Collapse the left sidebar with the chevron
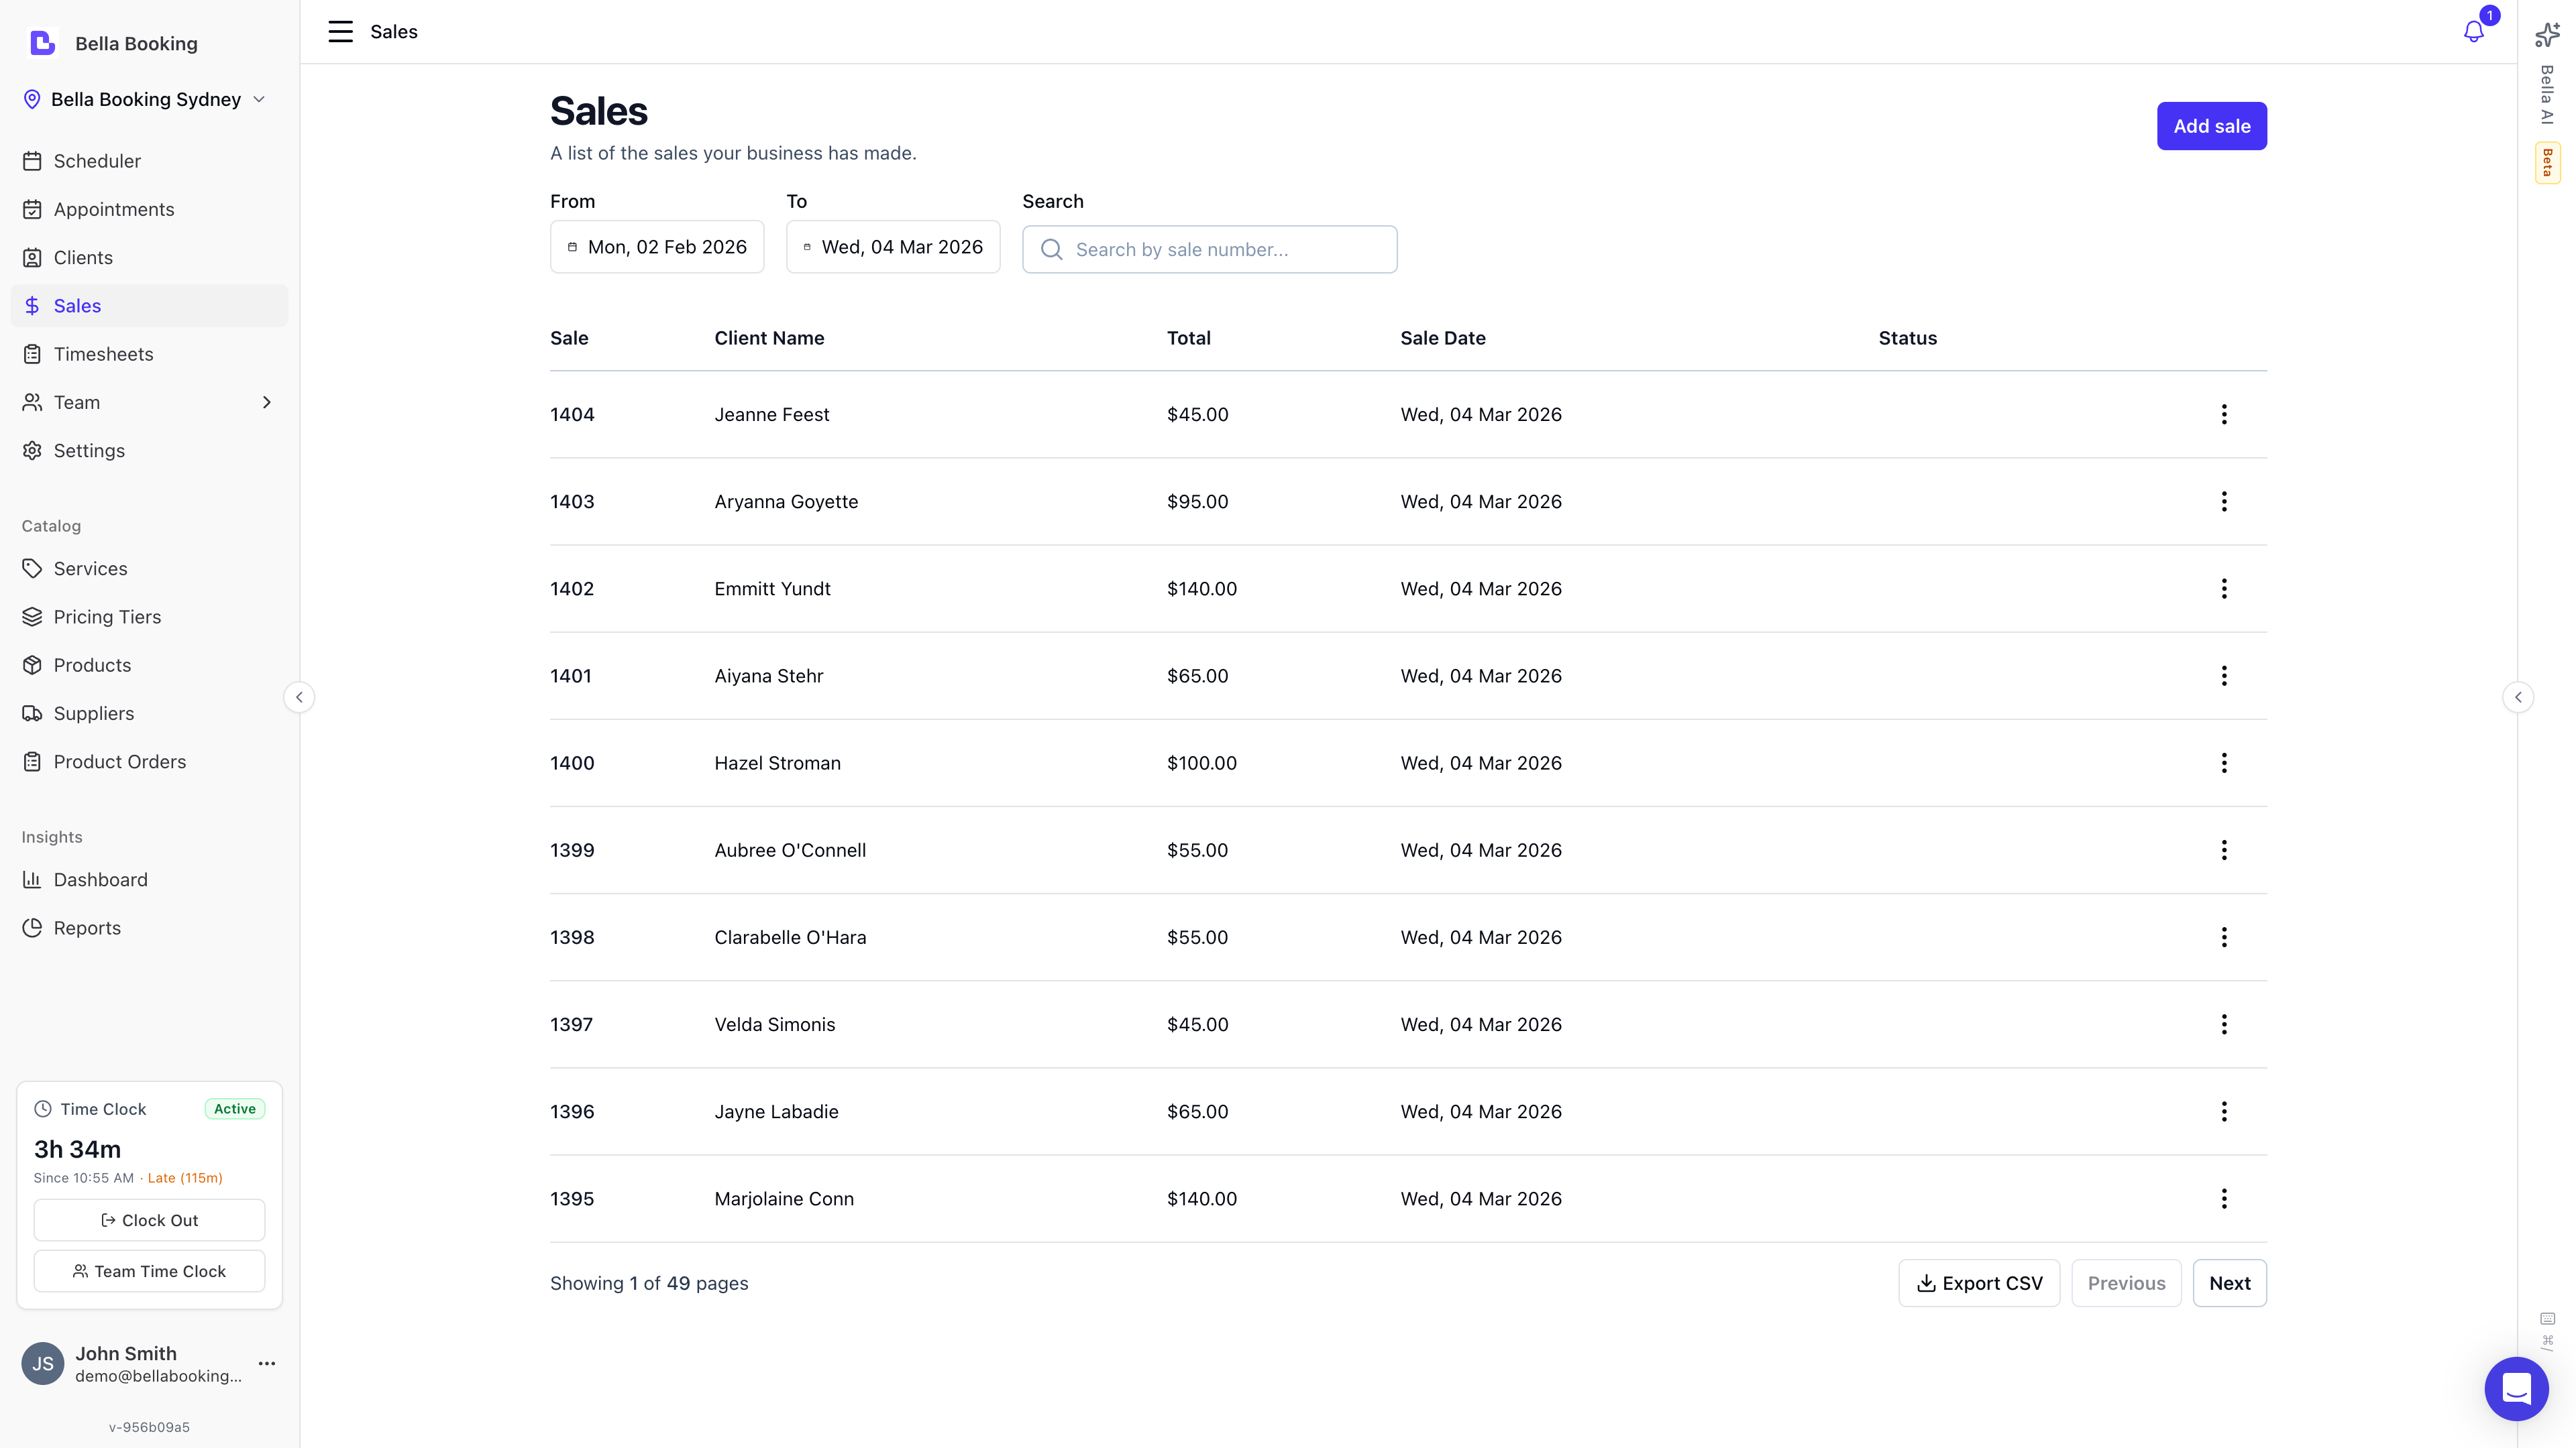2576x1448 pixels. coord(299,697)
